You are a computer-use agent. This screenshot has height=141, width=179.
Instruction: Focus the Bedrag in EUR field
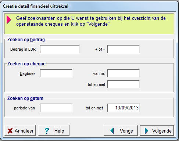[x=60, y=49]
